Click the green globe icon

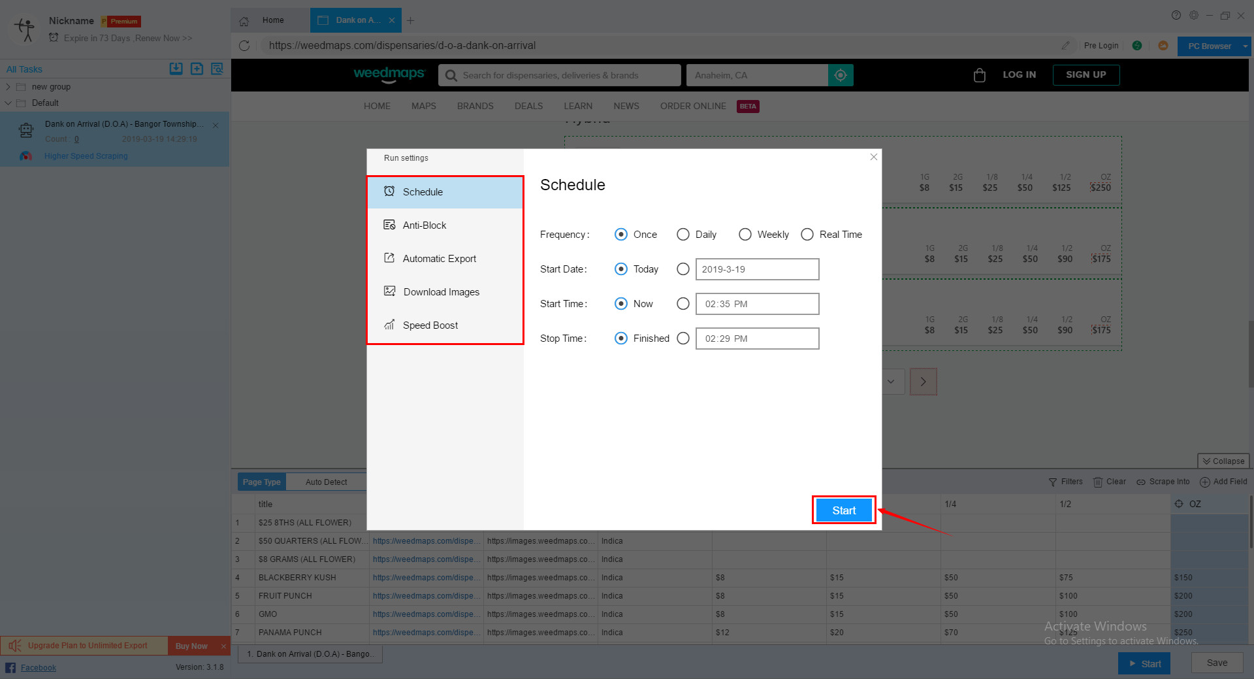(x=1137, y=46)
